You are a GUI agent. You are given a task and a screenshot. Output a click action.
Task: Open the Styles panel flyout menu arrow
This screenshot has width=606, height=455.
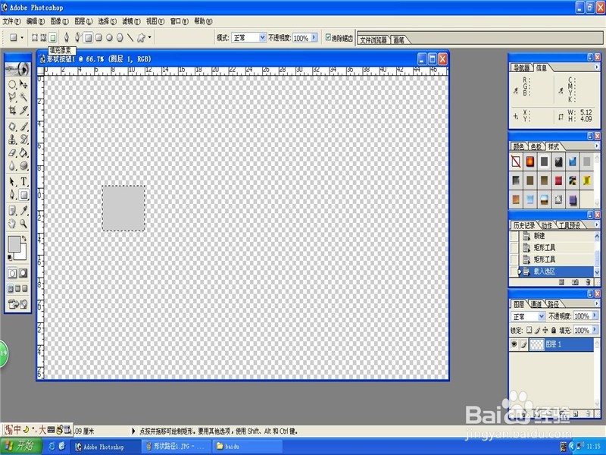click(596, 146)
